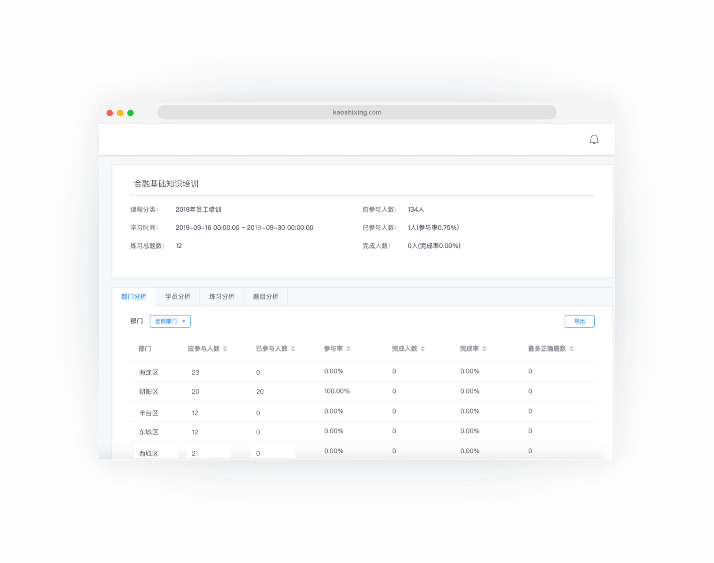Sort table by 部门 column
Image resolution: width=714 pixels, height=563 pixels.
click(x=145, y=348)
